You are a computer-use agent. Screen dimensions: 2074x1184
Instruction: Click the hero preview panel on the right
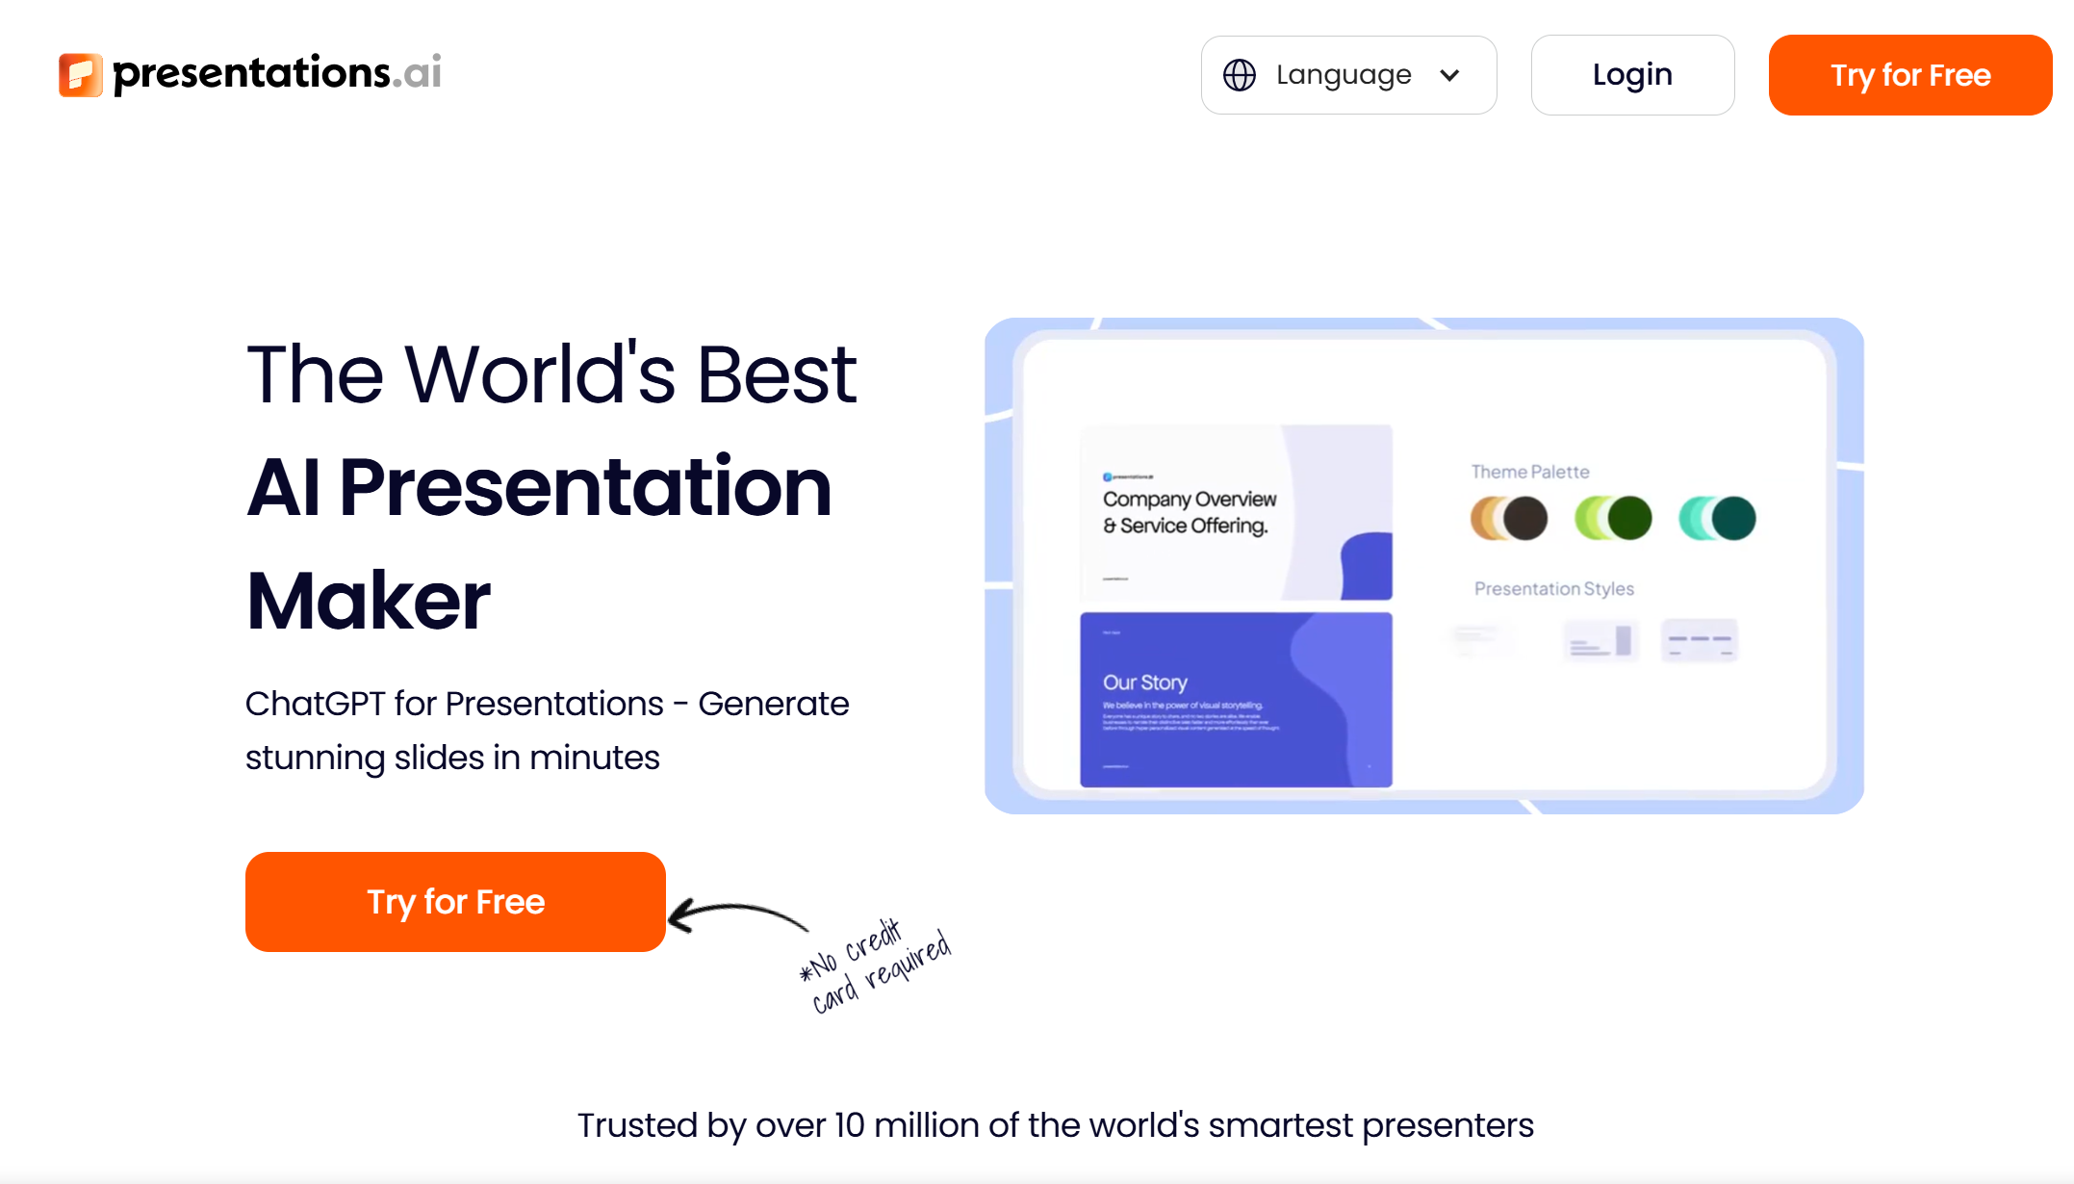click(1424, 564)
